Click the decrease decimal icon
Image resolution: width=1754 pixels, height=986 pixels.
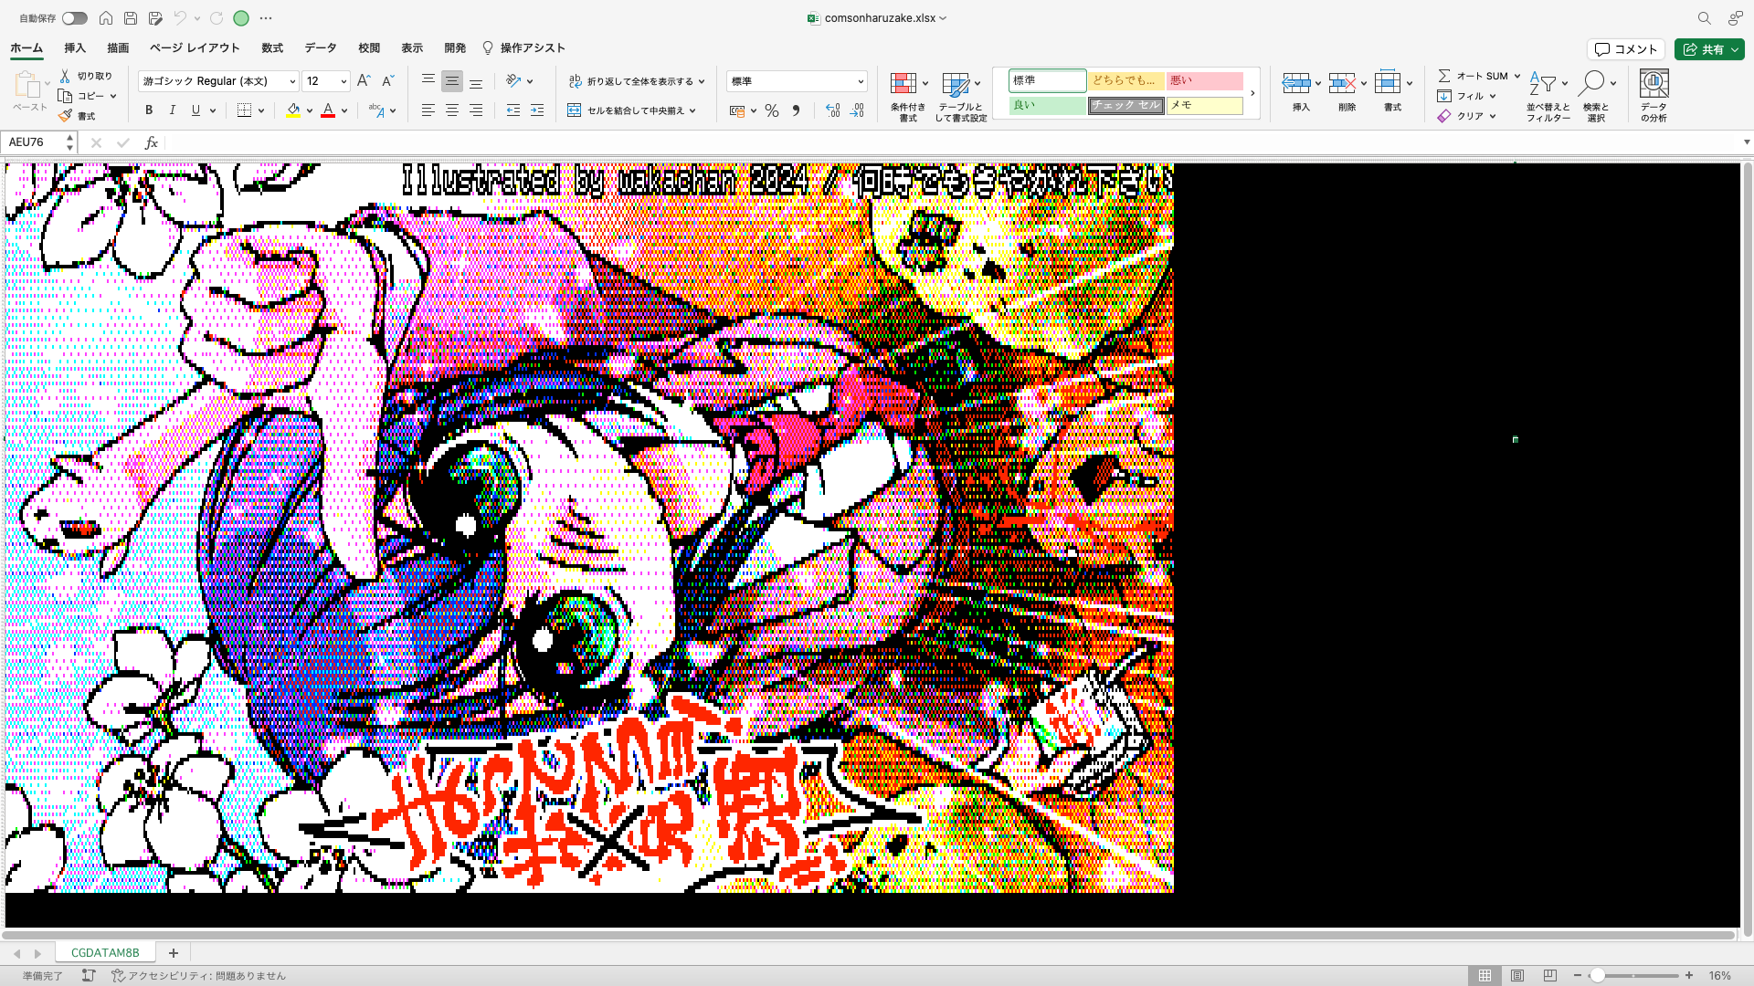[x=857, y=110]
